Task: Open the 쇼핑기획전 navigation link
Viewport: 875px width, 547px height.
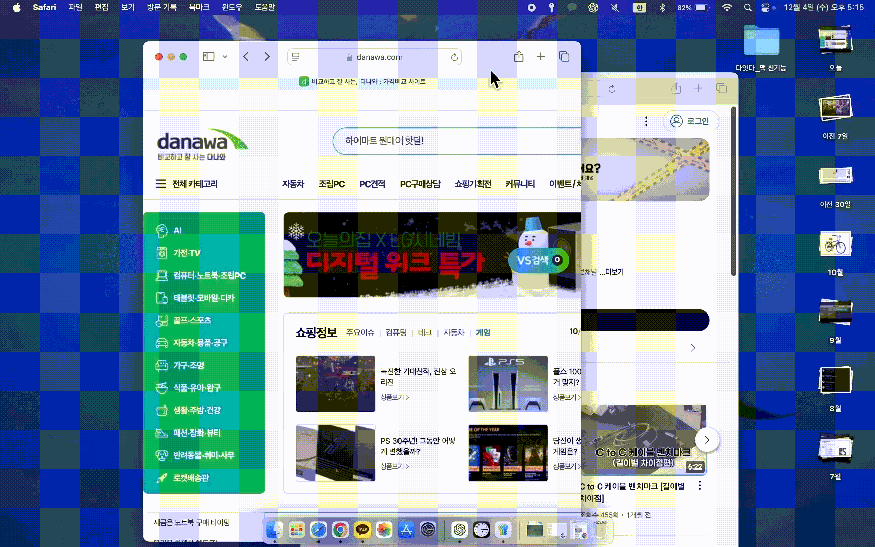Action: coord(473,184)
